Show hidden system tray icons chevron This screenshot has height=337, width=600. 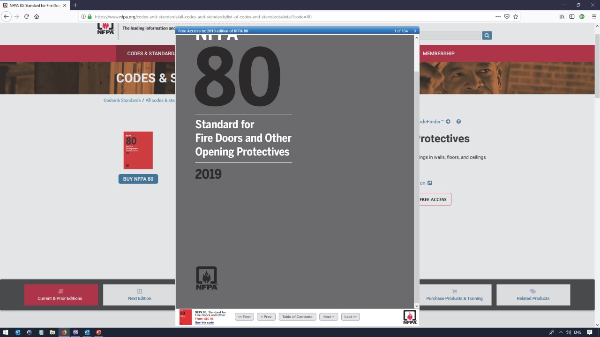pyautogui.click(x=561, y=332)
